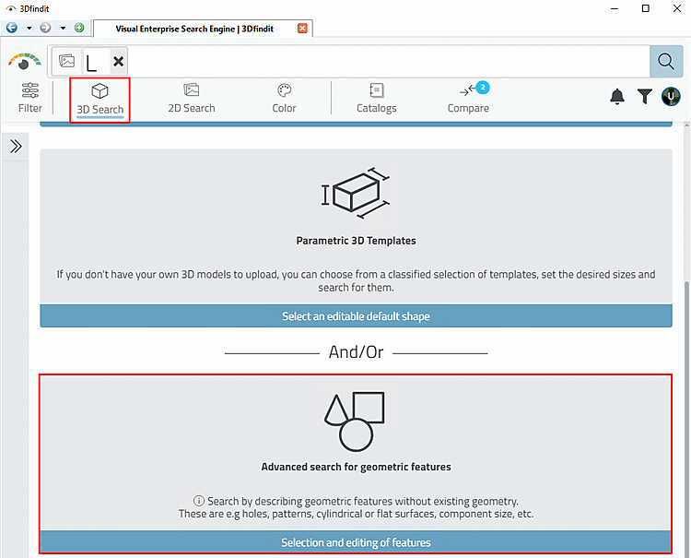This screenshot has width=691, height=558.
Task: Click Selection and editing of features
Action: [356, 542]
